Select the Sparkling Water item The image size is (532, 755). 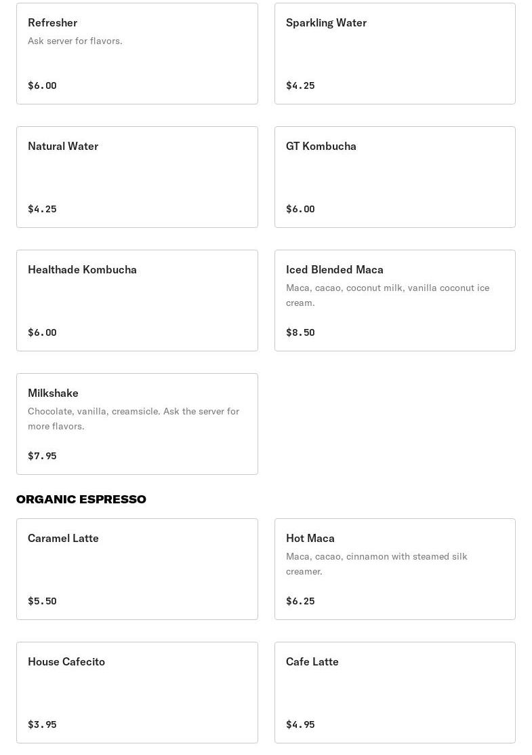point(394,54)
